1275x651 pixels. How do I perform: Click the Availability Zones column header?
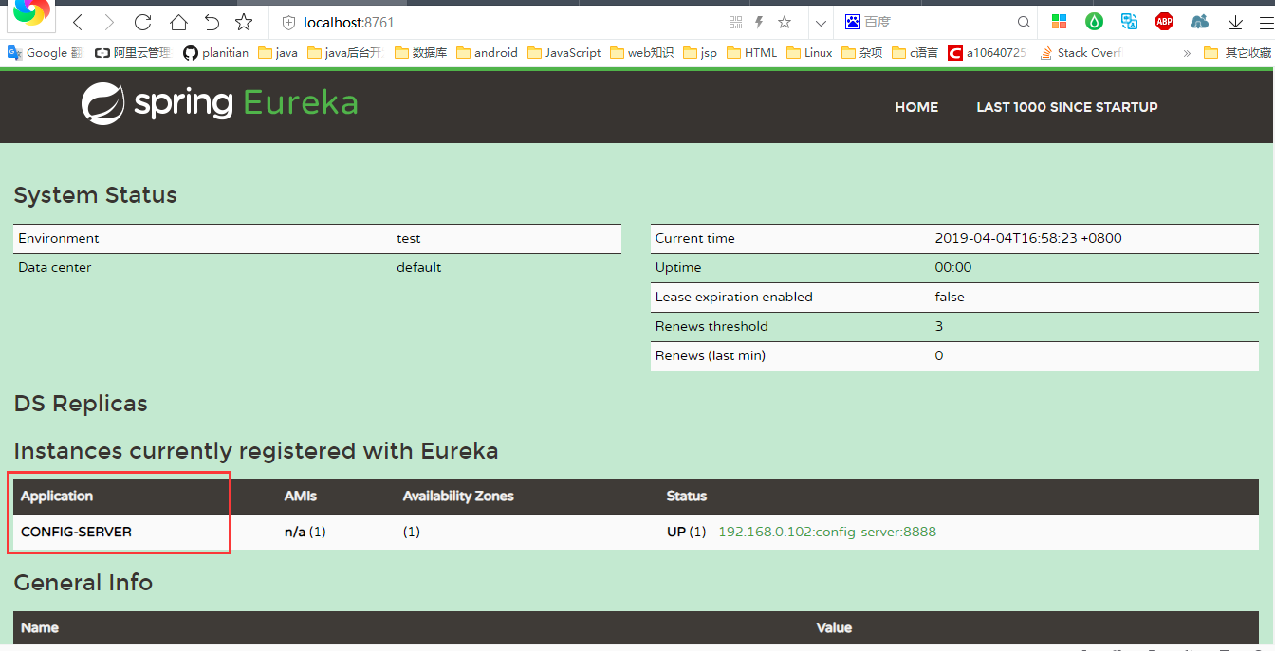coord(458,496)
